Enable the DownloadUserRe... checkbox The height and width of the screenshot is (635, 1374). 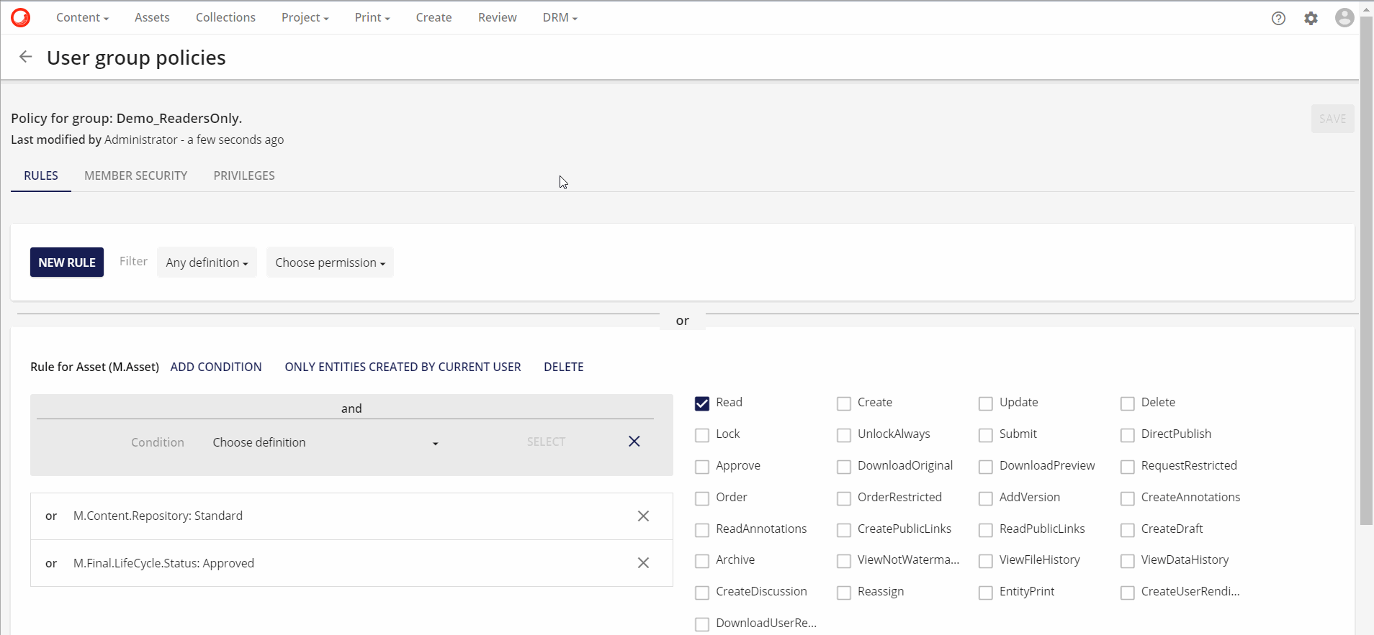click(x=702, y=624)
